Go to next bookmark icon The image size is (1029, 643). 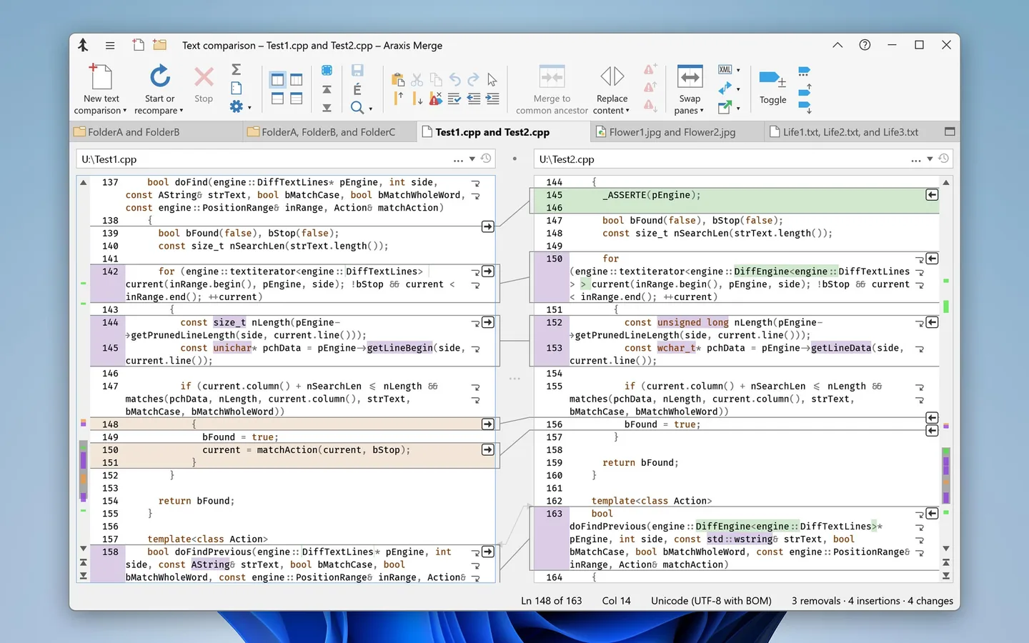805,108
